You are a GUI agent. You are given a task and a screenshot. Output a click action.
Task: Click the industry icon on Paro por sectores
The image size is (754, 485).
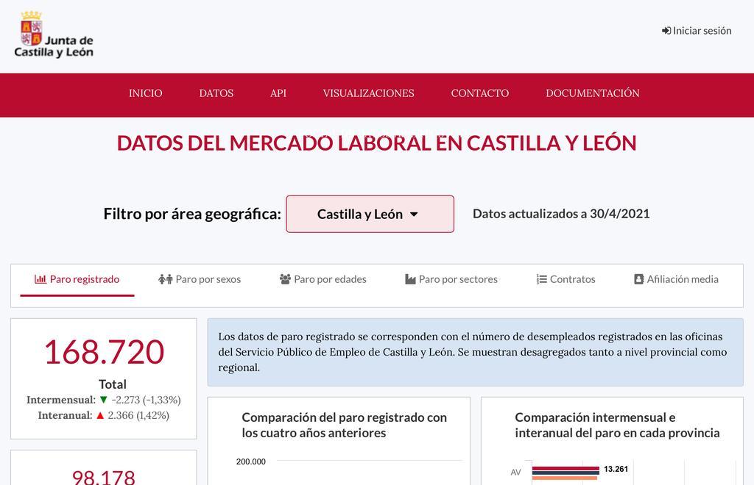click(x=410, y=279)
